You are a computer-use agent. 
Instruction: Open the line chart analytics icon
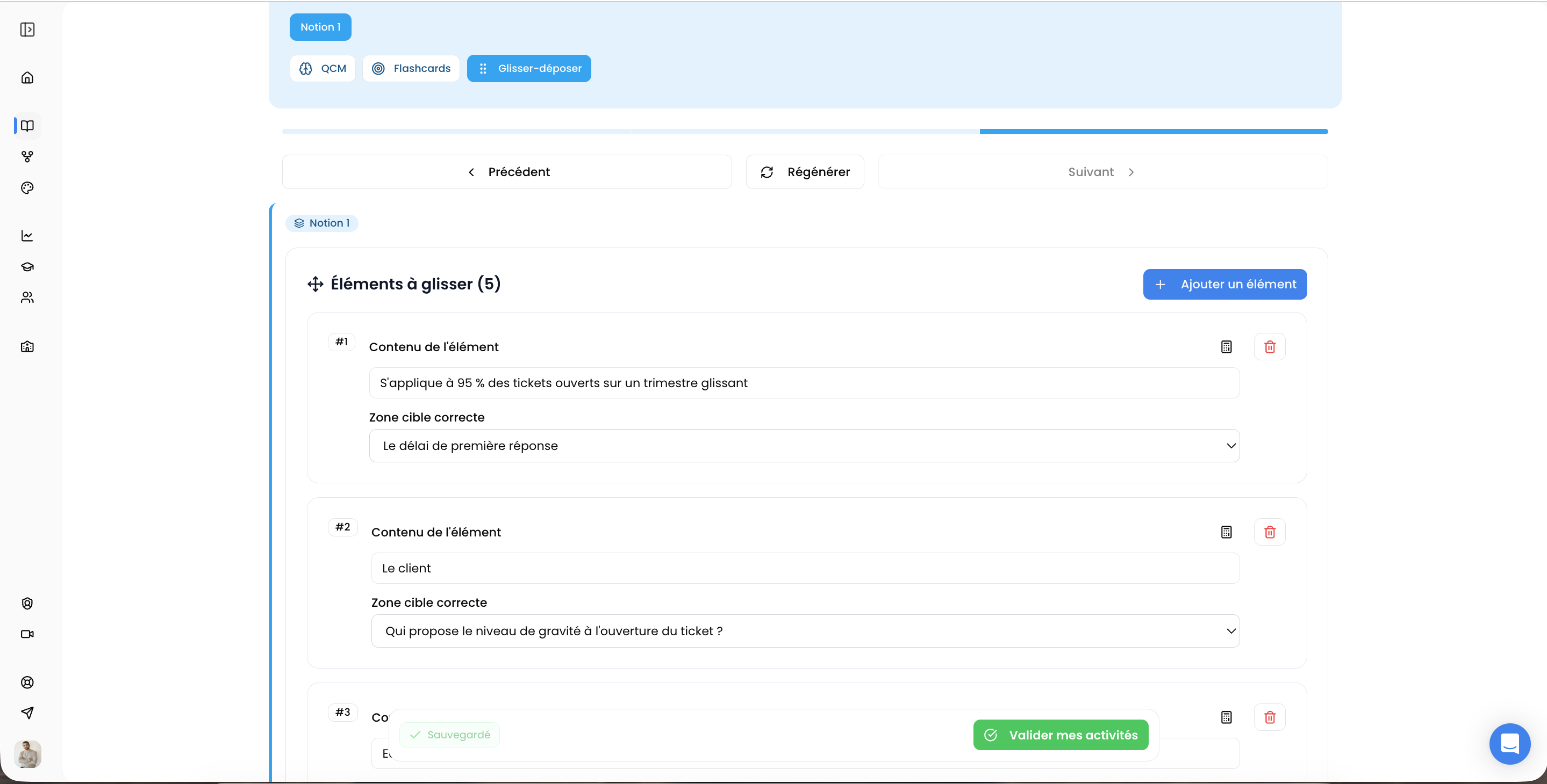[27, 236]
